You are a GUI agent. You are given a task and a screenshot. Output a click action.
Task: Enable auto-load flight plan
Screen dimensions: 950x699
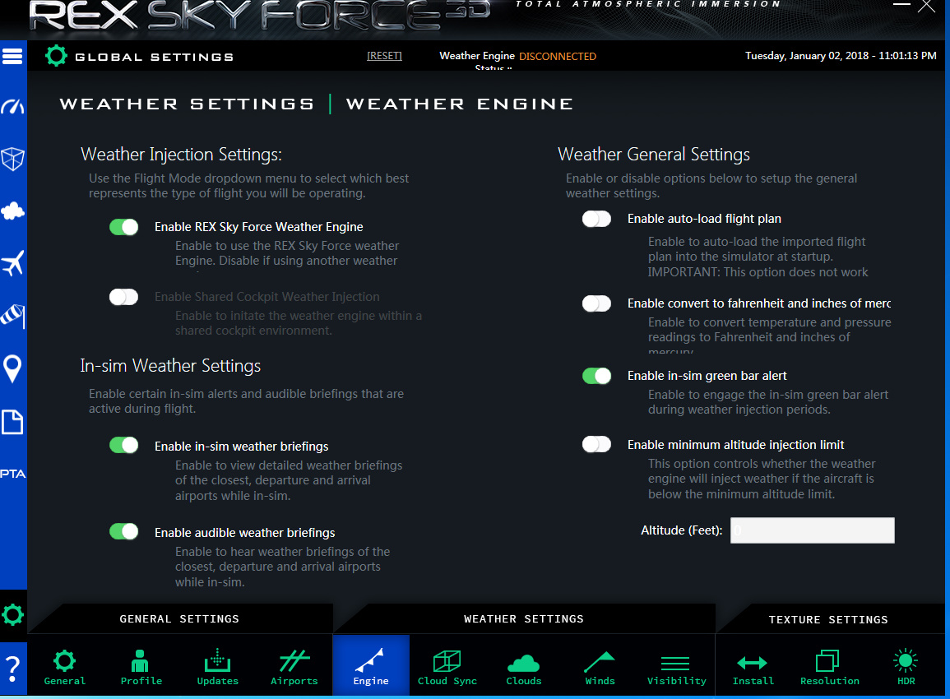[597, 219]
